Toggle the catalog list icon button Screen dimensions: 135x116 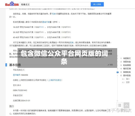[x=119, y=105]
